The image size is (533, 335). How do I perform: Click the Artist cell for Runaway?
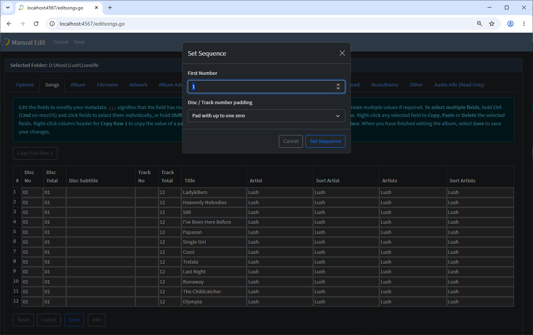pos(280,282)
